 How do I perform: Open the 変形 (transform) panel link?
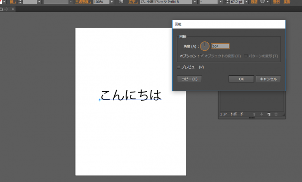(x=287, y=2)
